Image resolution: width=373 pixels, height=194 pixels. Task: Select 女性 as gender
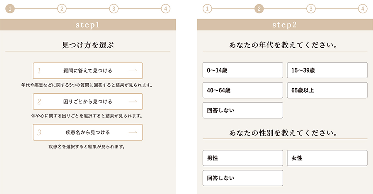tap(327, 158)
